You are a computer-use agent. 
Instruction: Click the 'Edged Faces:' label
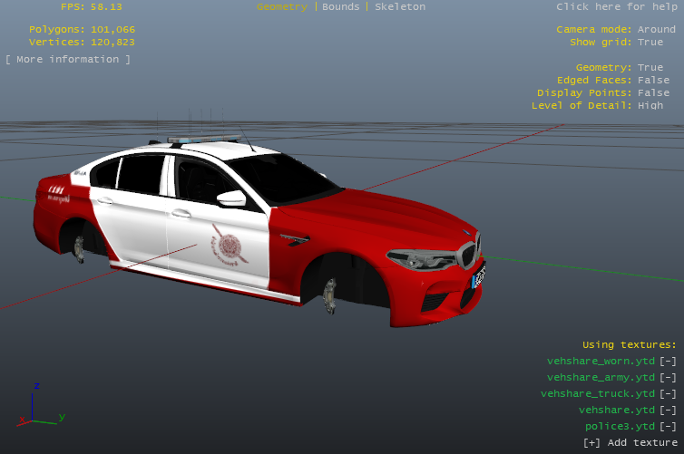tap(594, 80)
